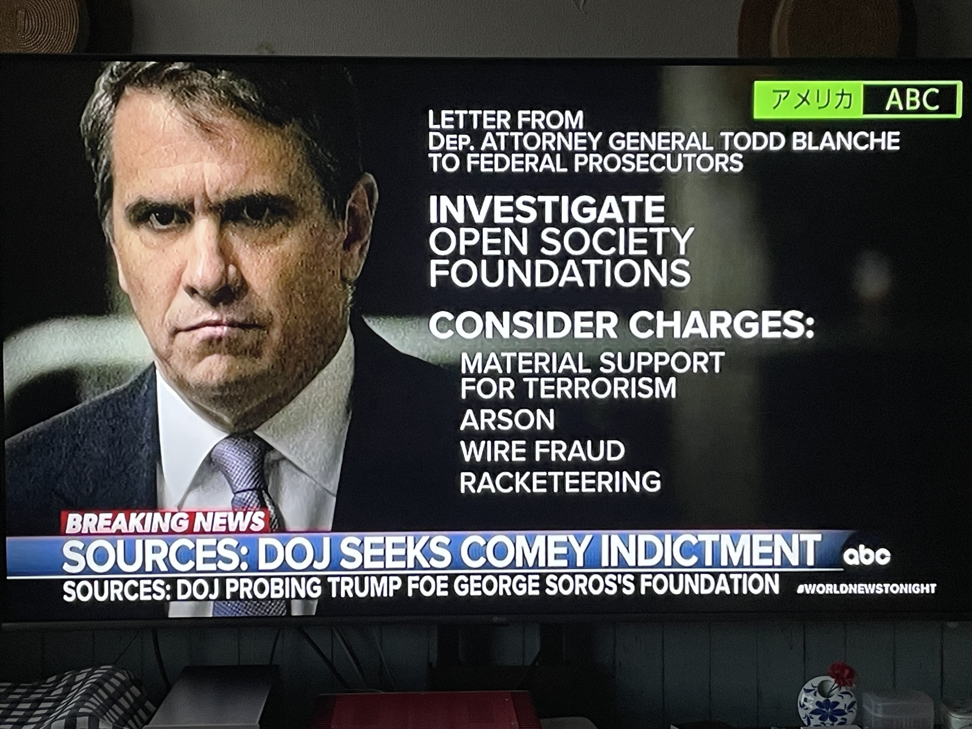The width and height of the screenshot is (972, 729).
Task: Click the Todd Blanche name line
Action: pyautogui.click(x=663, y=141)
